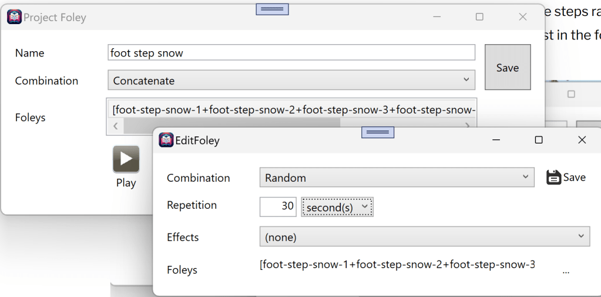The width and height of the screenshot is (601, 297).
Task: Click the Name field with foot step snow
Action: [x=291, y=53]
